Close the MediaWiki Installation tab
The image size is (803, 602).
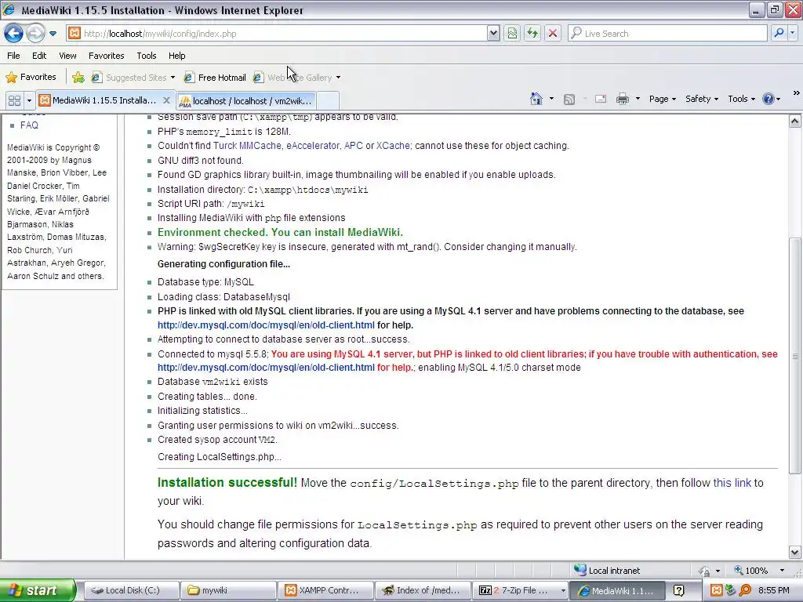tap(166, 100)
